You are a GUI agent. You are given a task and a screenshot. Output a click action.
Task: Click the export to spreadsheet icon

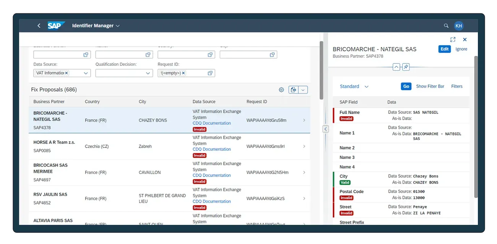pyautogui.click(x=294, y=90)
